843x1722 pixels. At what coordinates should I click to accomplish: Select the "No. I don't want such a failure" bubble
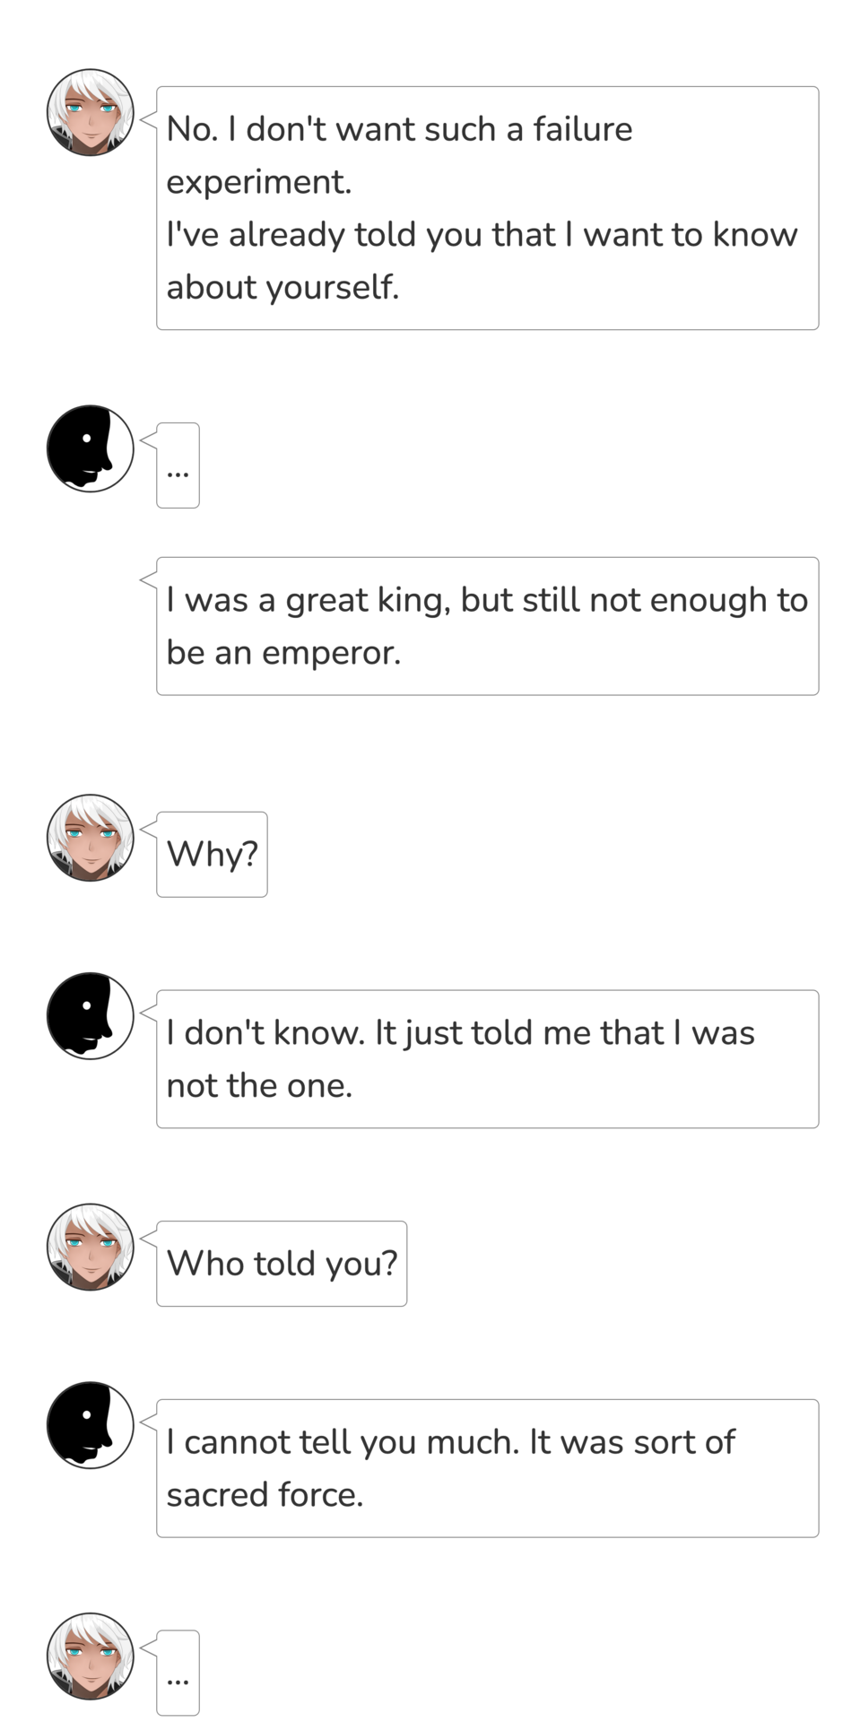coord(487,208)
